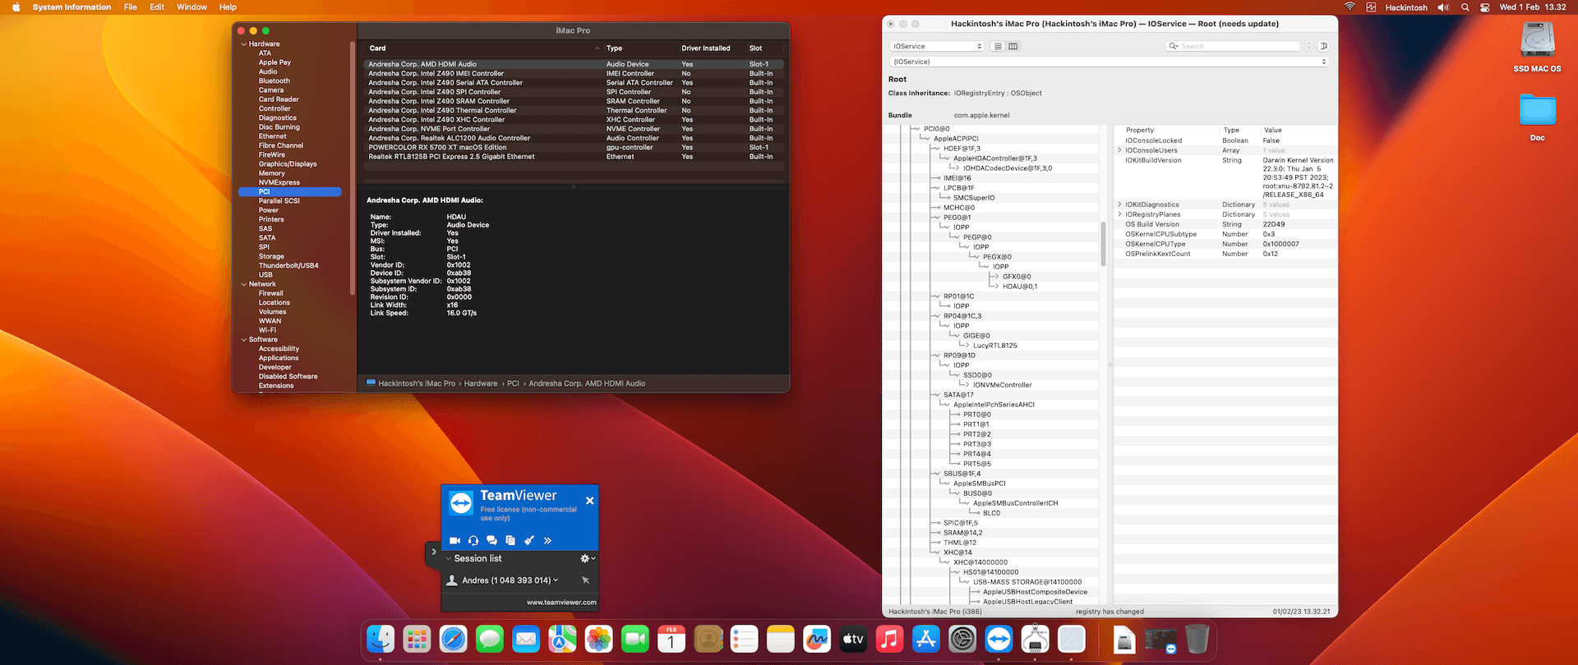The width and height of the screenshot is (1578, 665).
Task: Open the Edit menu
Action: [x=157, y=7]
